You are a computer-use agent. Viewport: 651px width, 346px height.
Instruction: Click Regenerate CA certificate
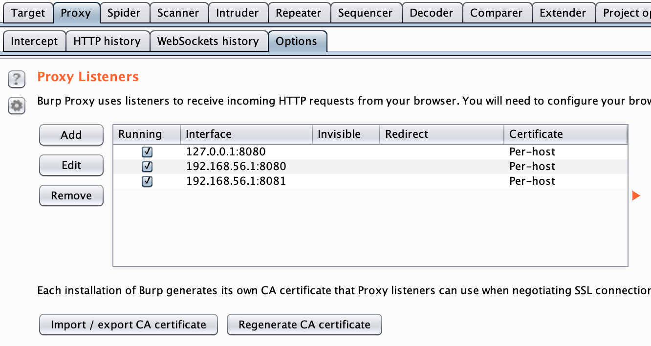(x=304, y=324)
